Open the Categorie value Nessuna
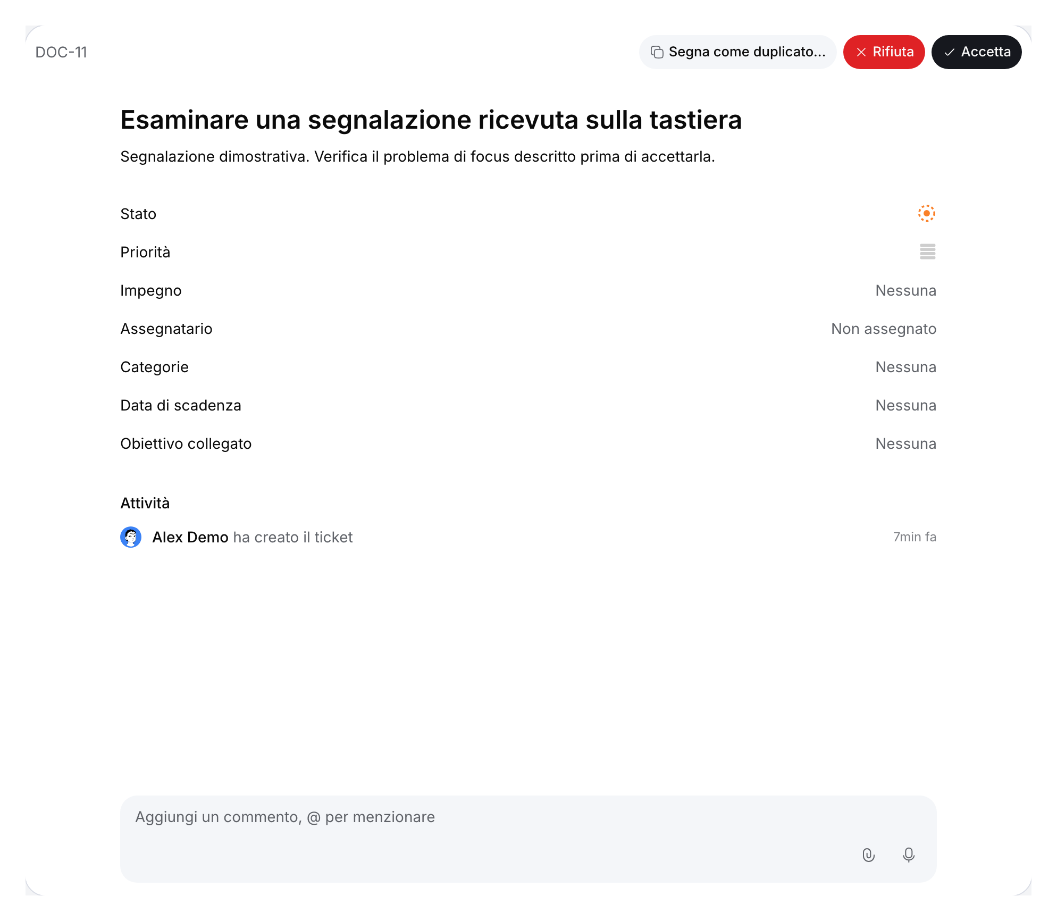The width and height of the screenshot is (1057, 921). point(905,367)
